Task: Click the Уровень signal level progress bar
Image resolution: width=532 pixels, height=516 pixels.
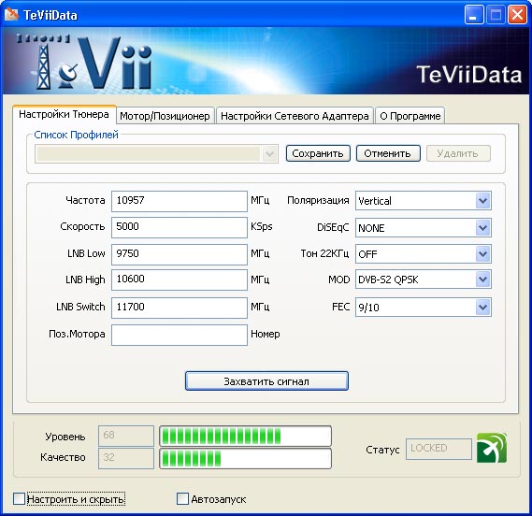Action: pos(245,437)
